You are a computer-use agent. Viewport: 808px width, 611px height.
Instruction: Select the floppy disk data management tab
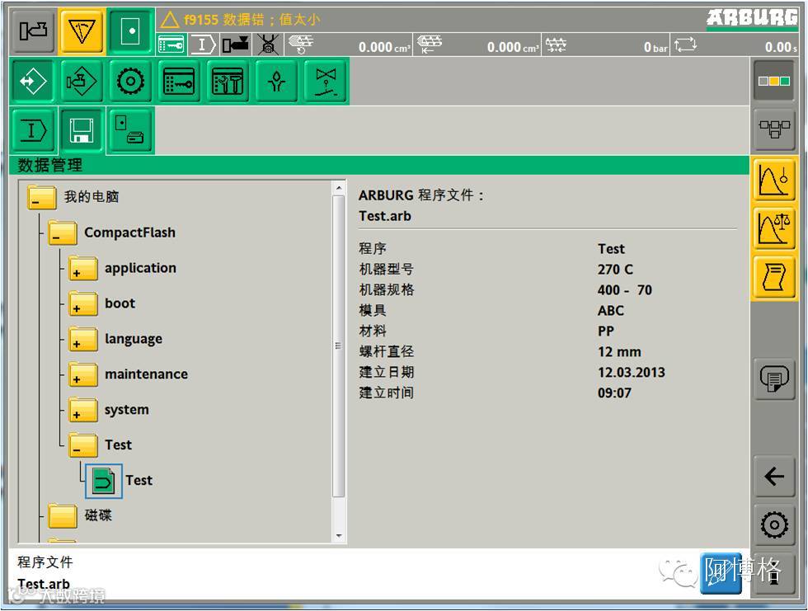[82, 130]
